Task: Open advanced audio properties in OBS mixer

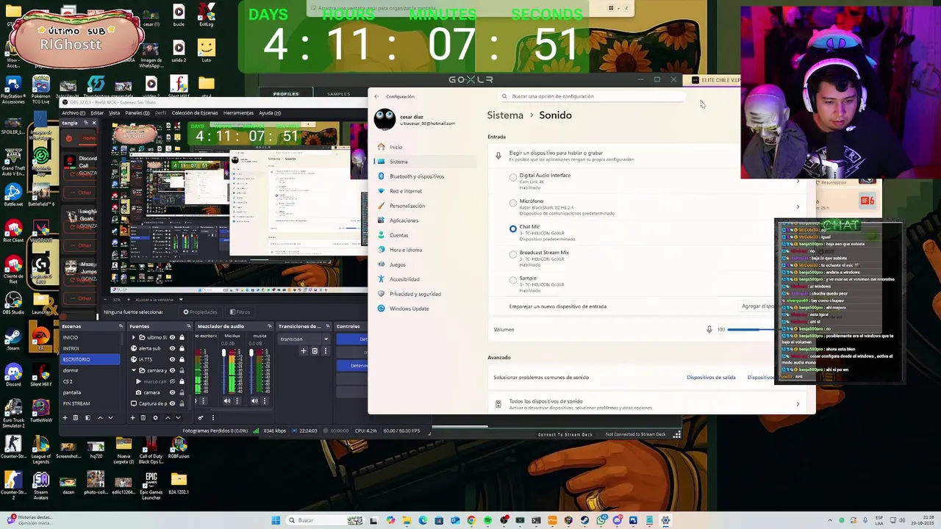Action: tap(201, 417)
